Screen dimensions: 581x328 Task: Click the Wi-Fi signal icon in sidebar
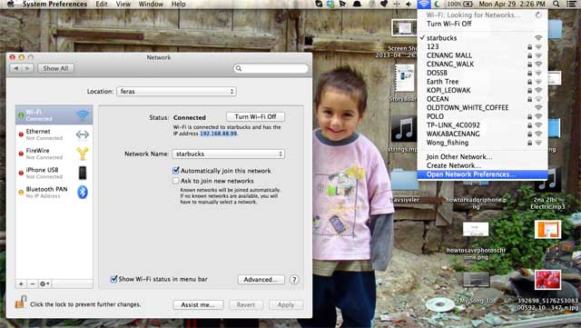83,115
